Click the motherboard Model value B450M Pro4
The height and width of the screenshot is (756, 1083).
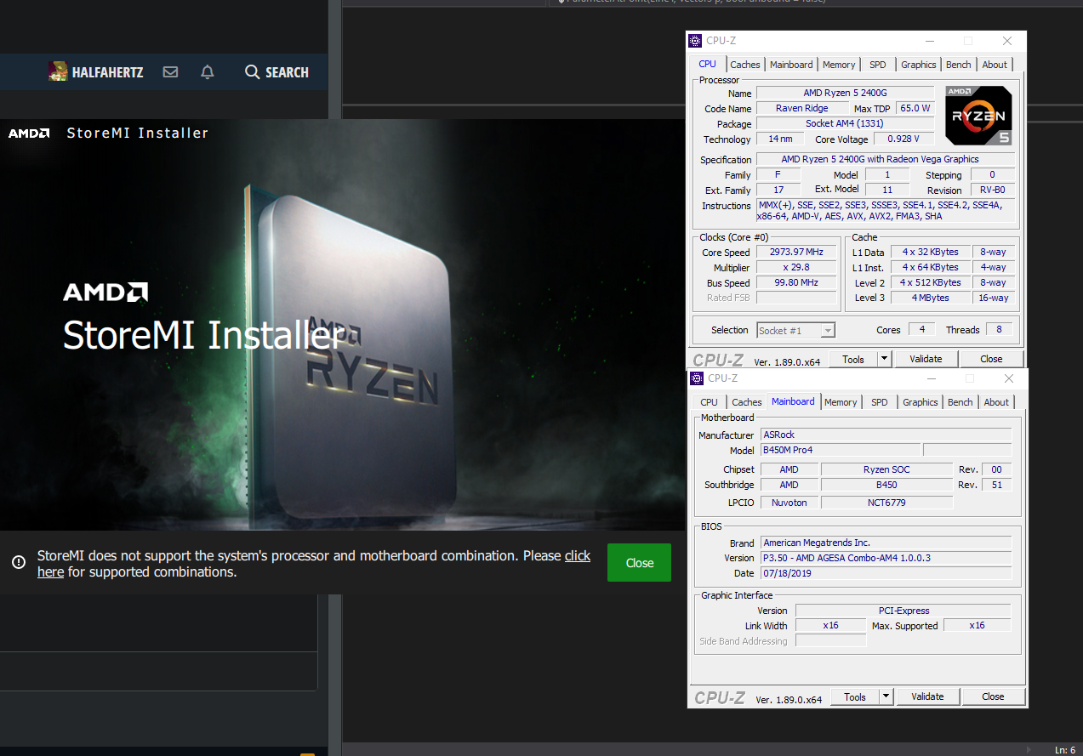(x=840, y=450)
